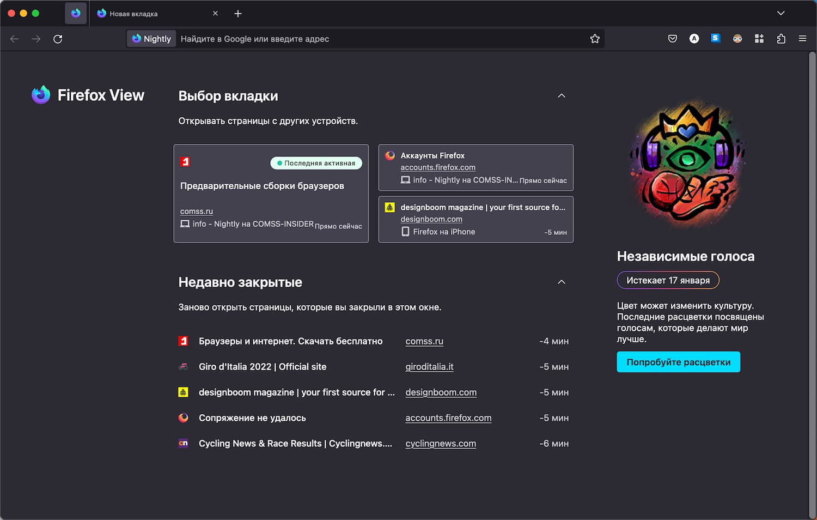Click the designboom favicon in synced card
The width and height of the screenshot is (817, 520).
coord(390,207)
